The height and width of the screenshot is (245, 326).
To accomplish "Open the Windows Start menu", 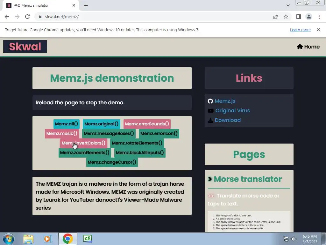I will click(9, 239).
